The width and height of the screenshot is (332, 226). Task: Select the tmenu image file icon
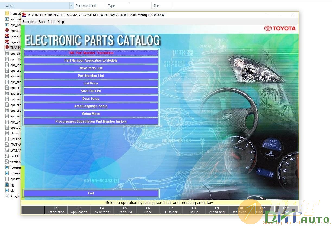point(7,173)
